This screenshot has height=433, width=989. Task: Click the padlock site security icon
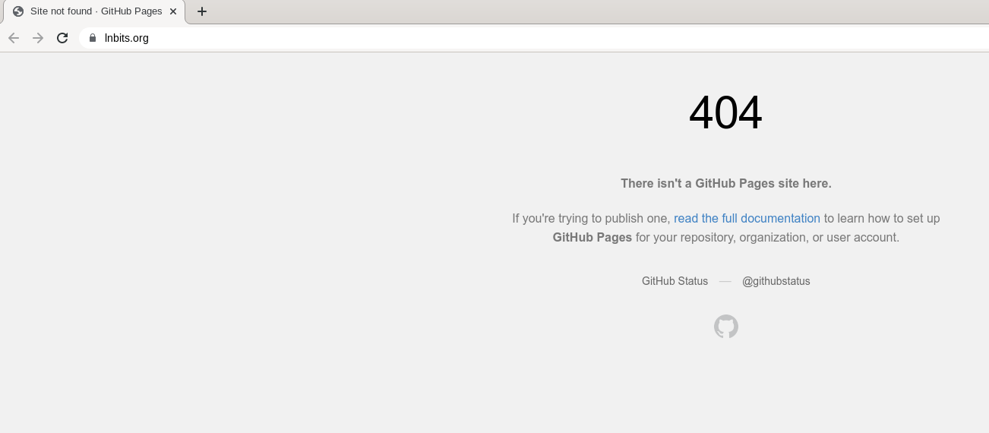(x=93, y=38)
